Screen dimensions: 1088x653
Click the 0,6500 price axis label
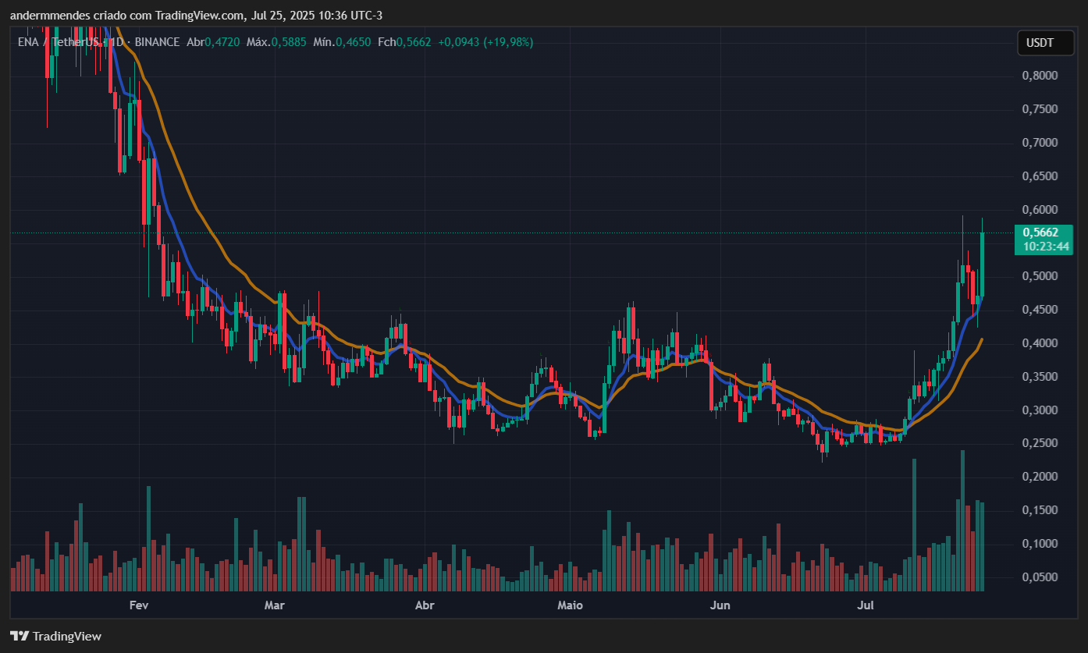pyautogui.click(x=1040, y=176)
